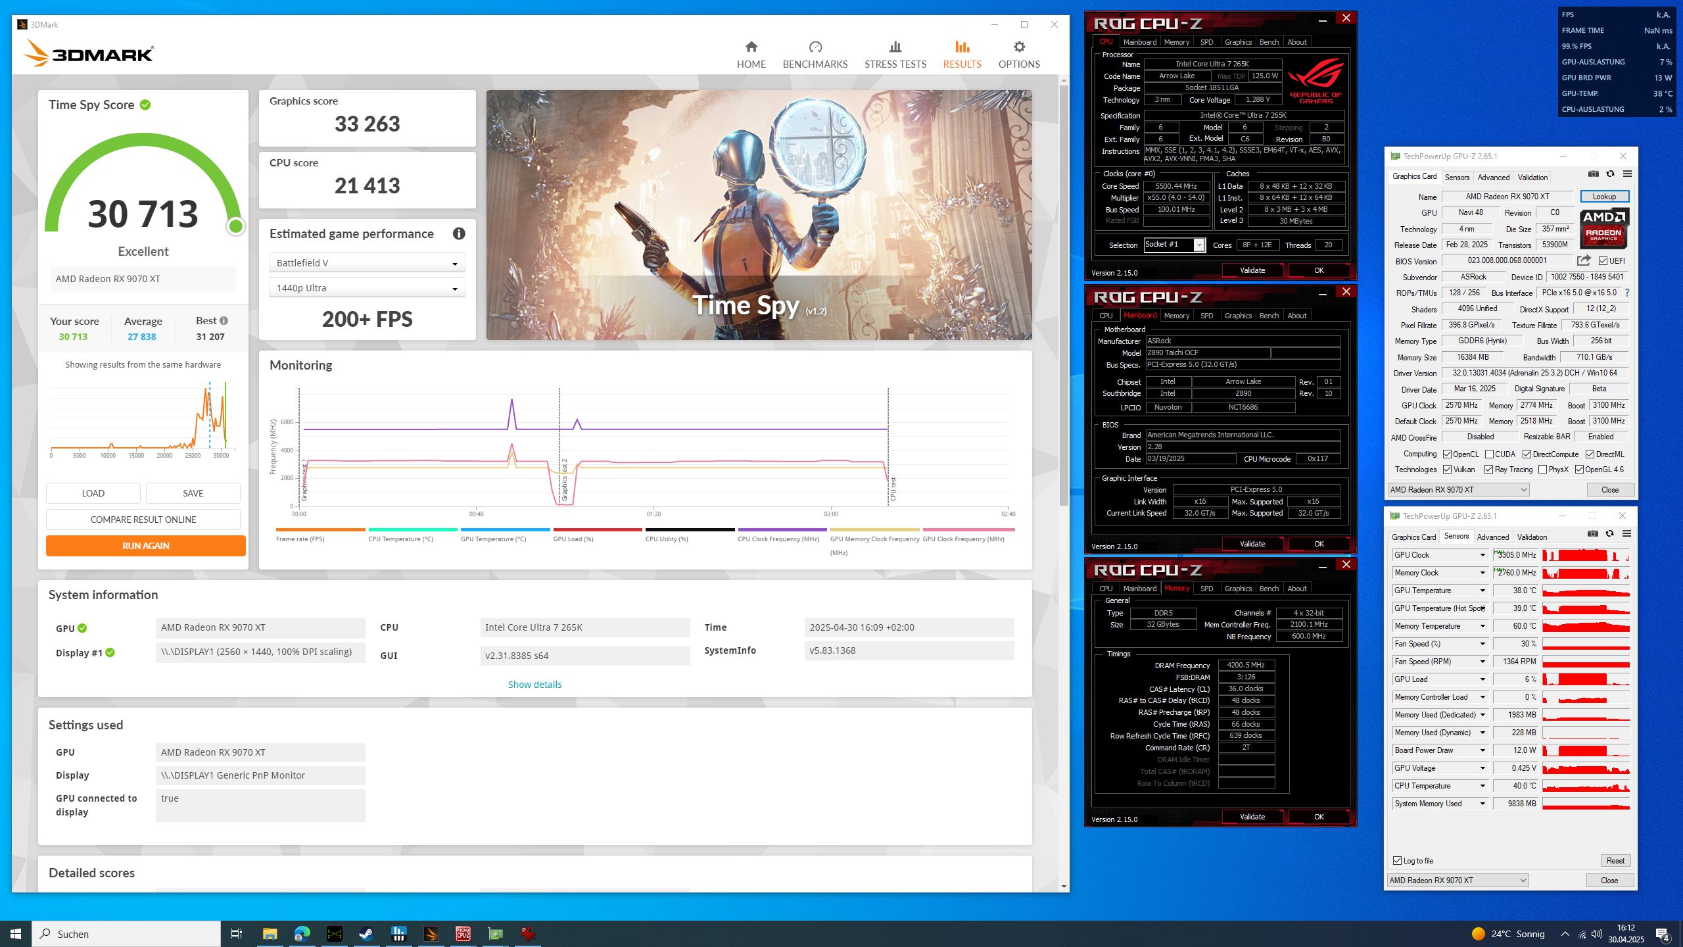Click the Lookup button in GPU-Z
Screen dimensions: 1683x947
coord(1604,197)
